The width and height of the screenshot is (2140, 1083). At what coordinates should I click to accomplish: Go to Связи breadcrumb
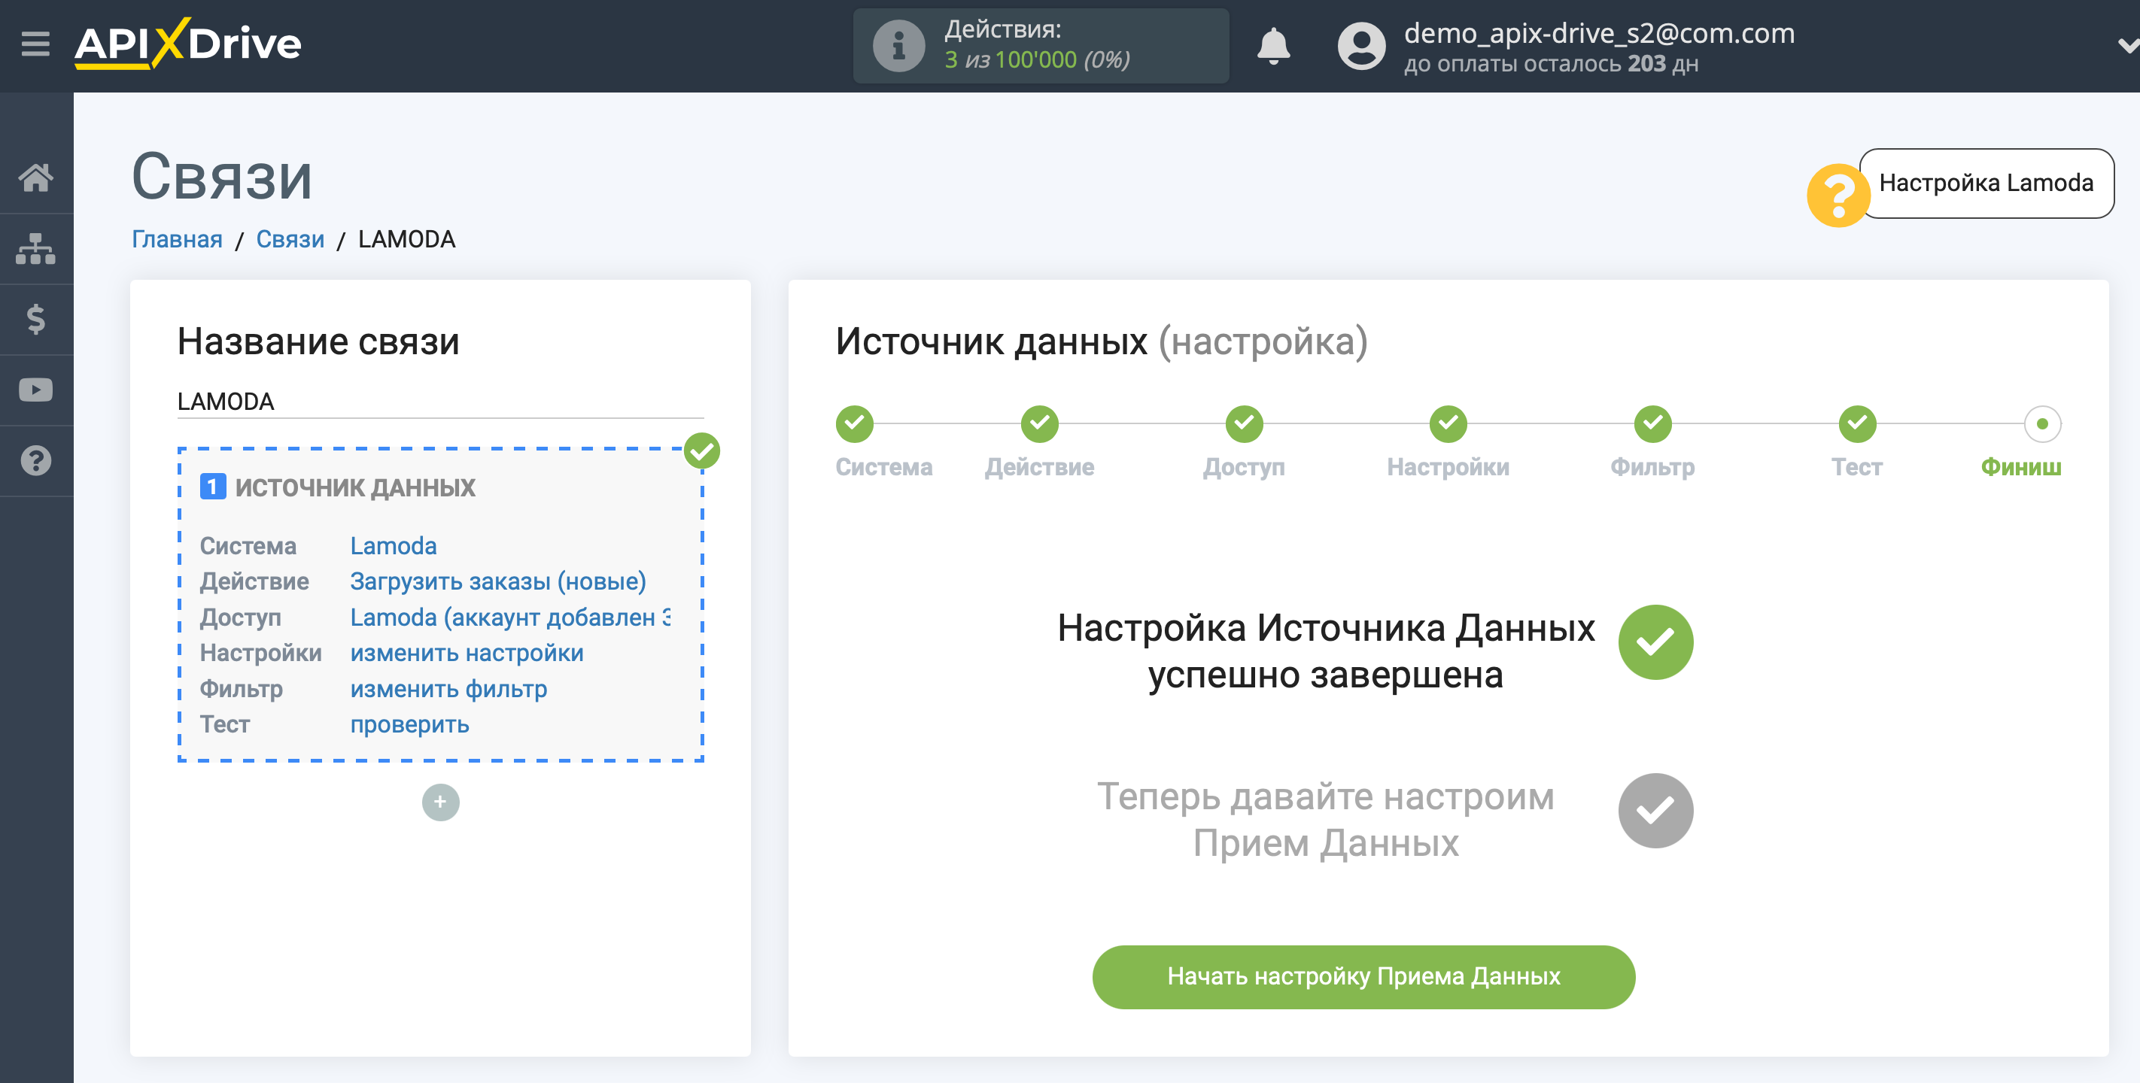coord(290,239)
